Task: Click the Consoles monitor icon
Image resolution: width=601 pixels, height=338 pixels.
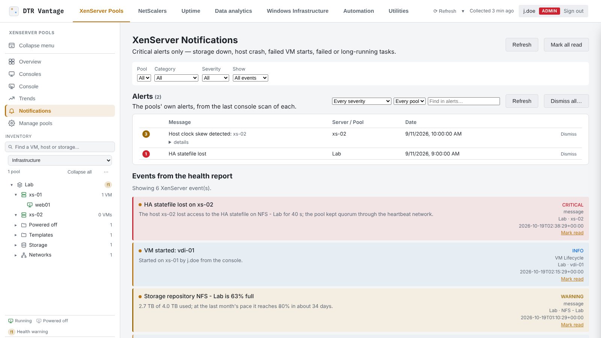Action: tap(12, 74)
